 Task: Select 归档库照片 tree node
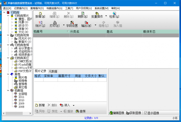[x=21, y=16]
